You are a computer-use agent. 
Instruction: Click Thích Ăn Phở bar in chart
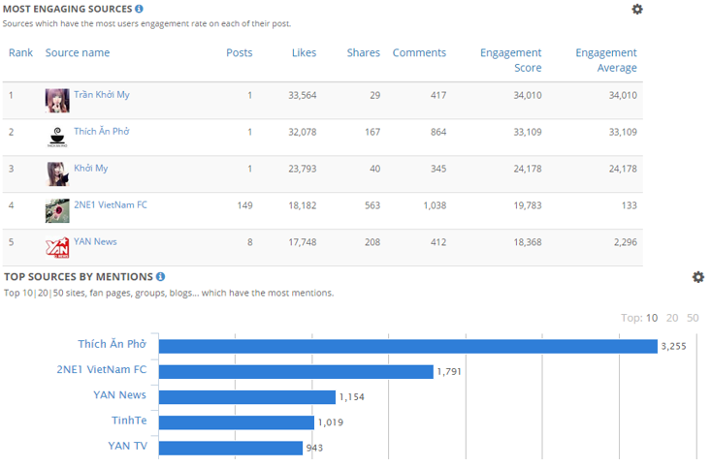pyautogui.click(x=408, y=346)
